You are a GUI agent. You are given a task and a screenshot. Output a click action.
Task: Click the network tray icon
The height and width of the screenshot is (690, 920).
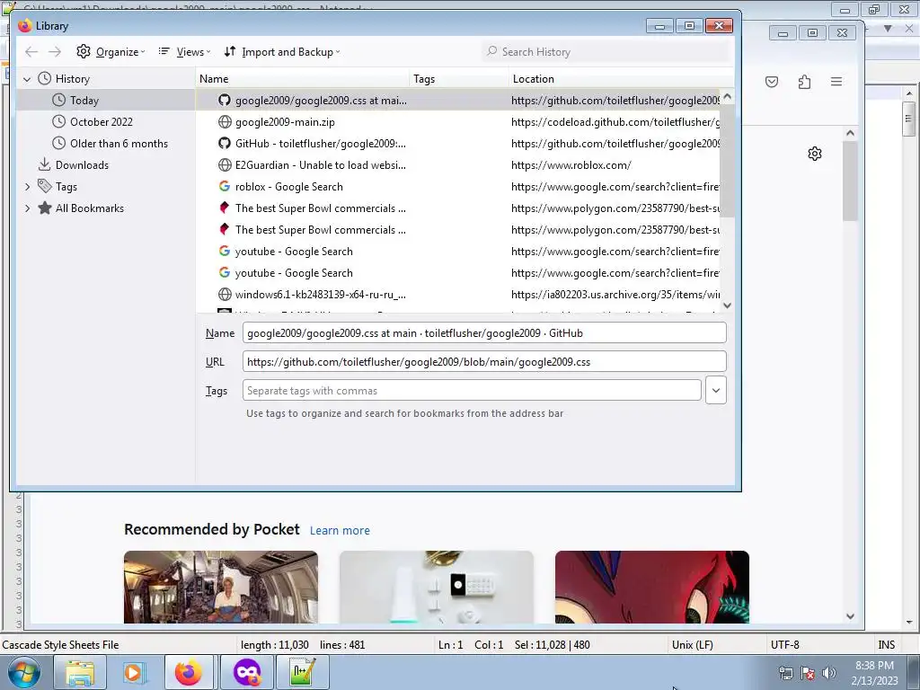click(x=785, y=673)
